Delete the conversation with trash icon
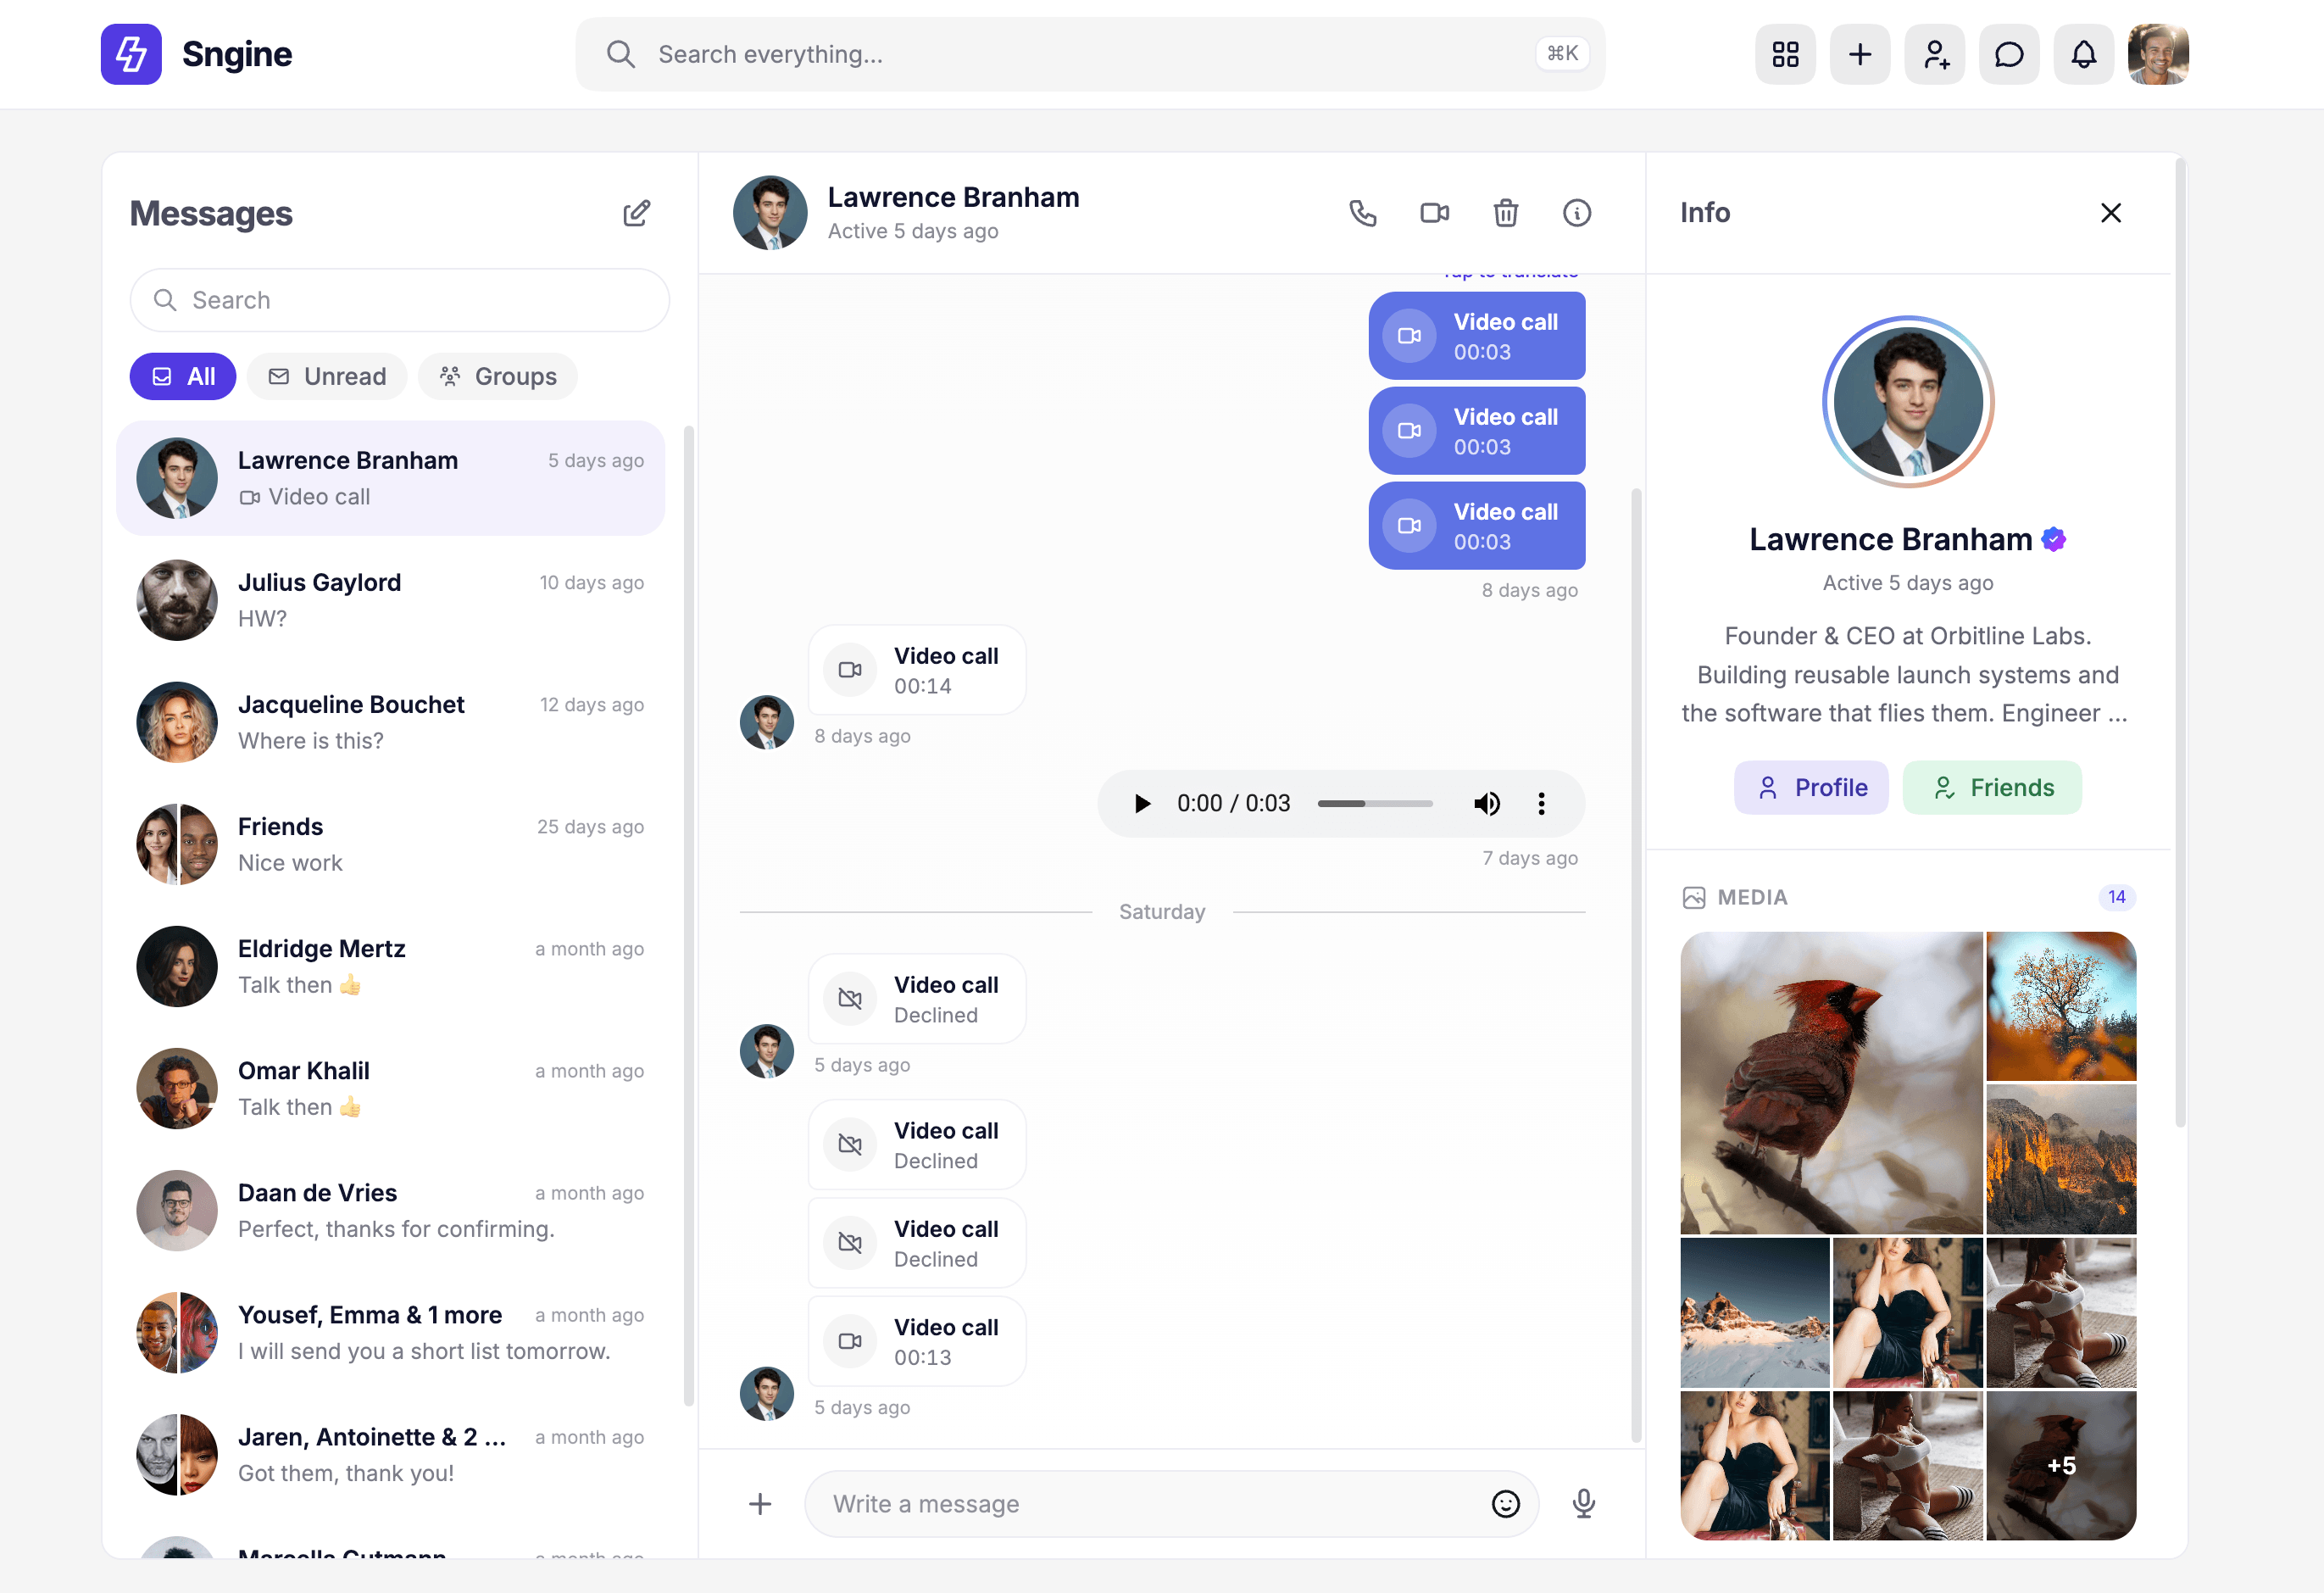The height and width of the screenshot is (1593, 2324). click(1506, 213)
